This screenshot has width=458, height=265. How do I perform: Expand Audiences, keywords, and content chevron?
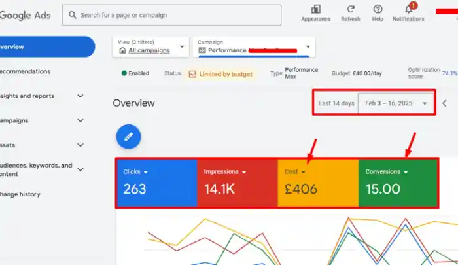click(80, 169)
